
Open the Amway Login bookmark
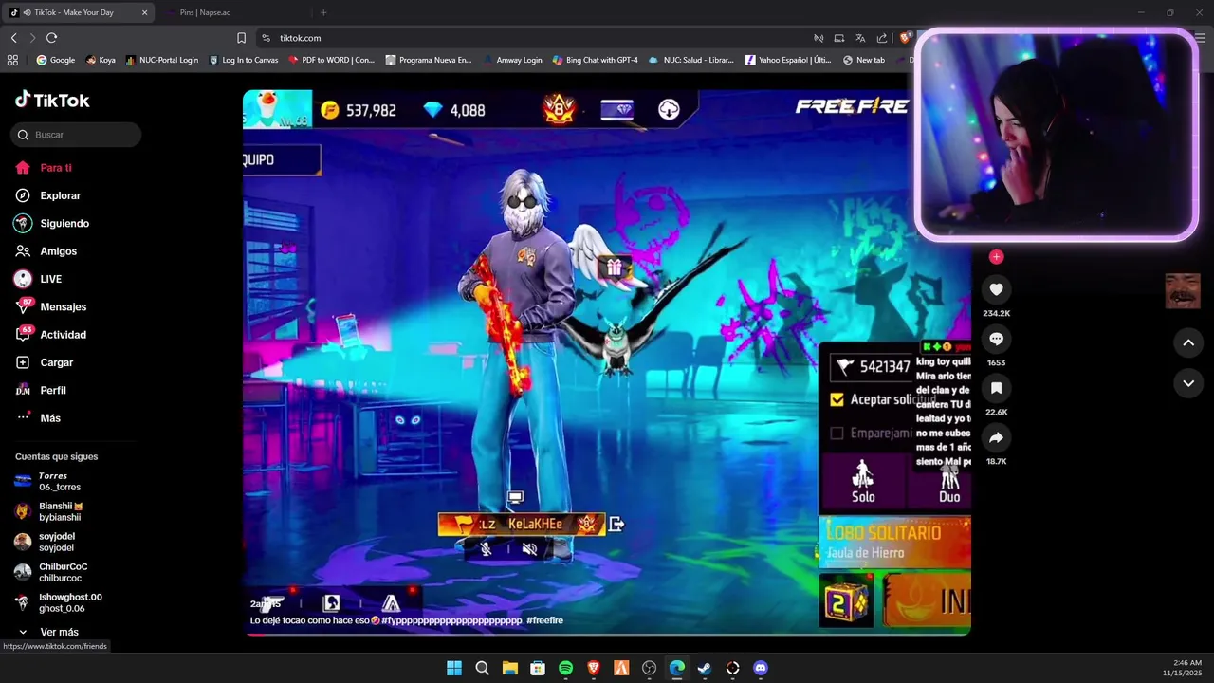pyautogui.click(x=512, y=60)
